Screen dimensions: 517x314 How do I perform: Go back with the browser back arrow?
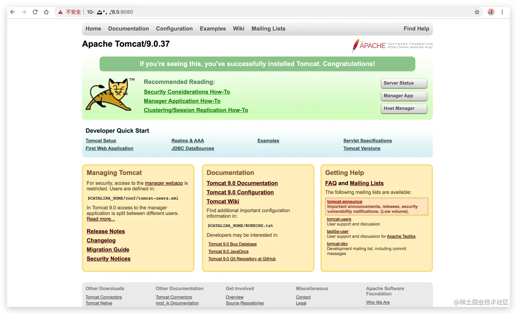point(13,12)
